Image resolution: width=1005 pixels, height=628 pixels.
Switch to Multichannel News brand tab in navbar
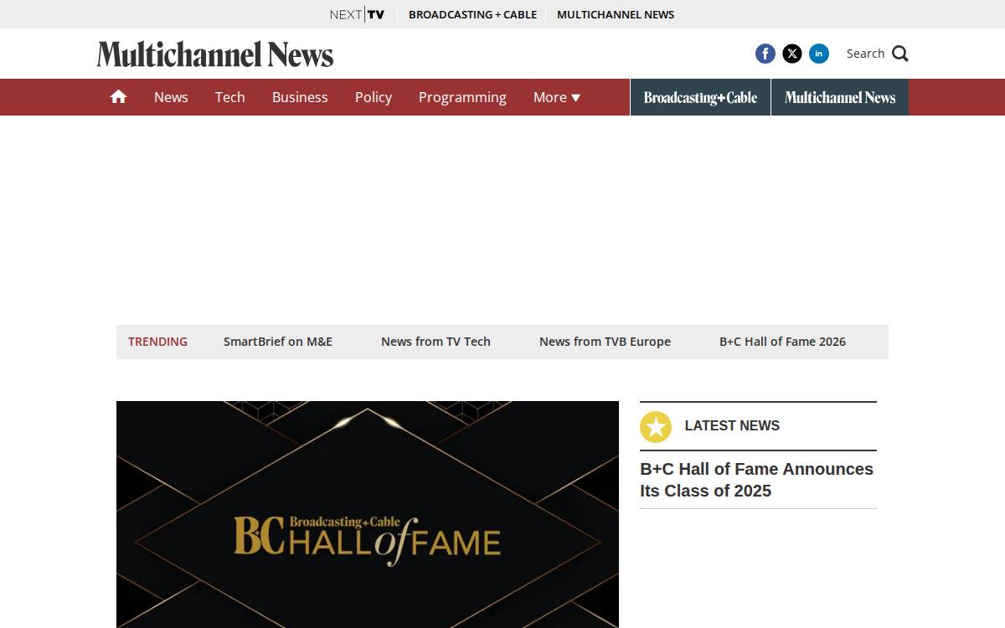click(840, 97)
